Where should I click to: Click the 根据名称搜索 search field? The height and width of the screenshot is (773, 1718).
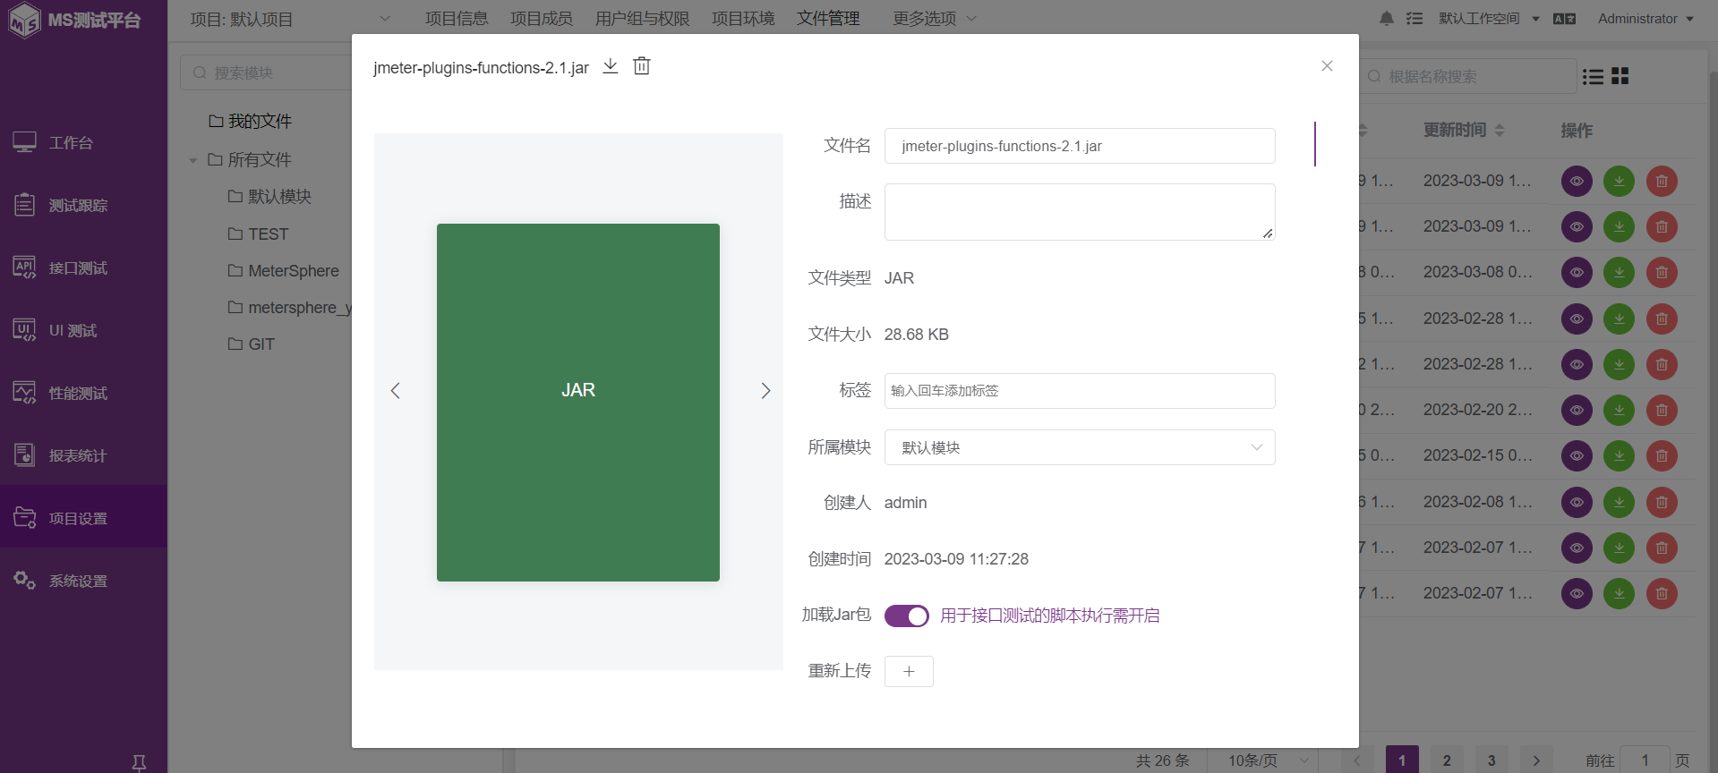click(x=1468, y=76)
